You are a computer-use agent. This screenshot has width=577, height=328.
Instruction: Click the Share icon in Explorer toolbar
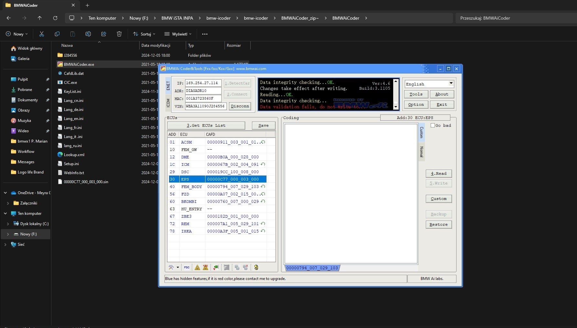point(104,34)
